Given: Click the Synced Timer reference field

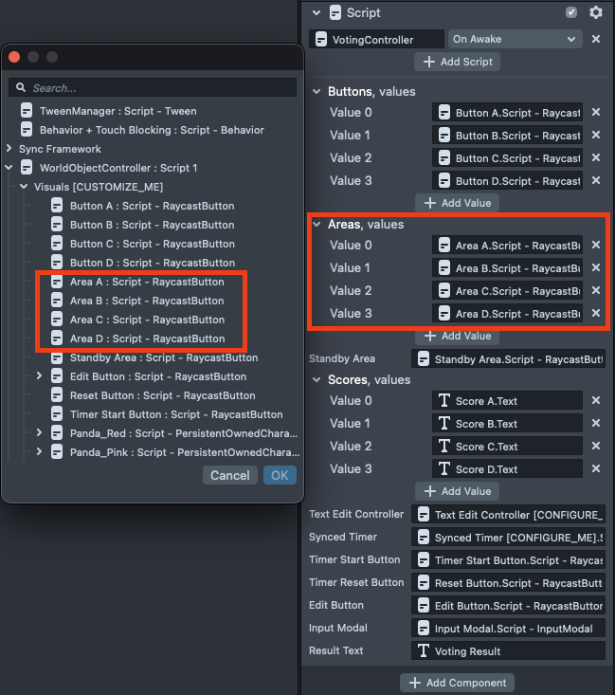Looking at the screenshot, I should 508,538.
